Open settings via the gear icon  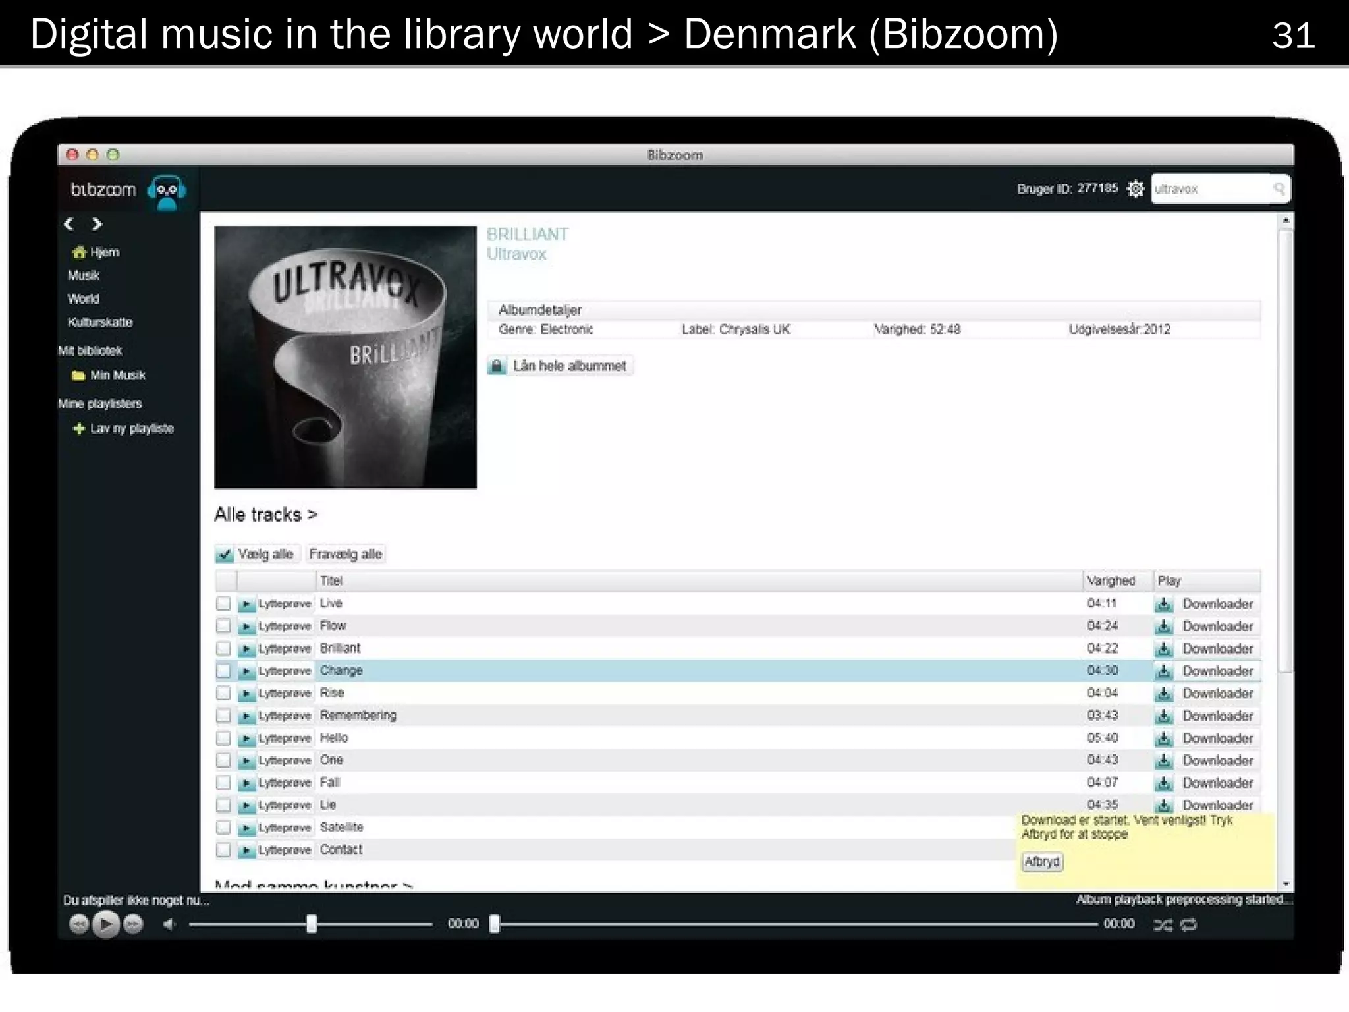pos(1135,189)
